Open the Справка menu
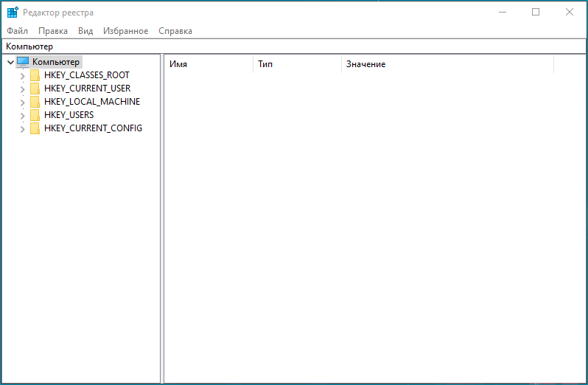The height and width of the screenshot is (385, 588). 175,31
